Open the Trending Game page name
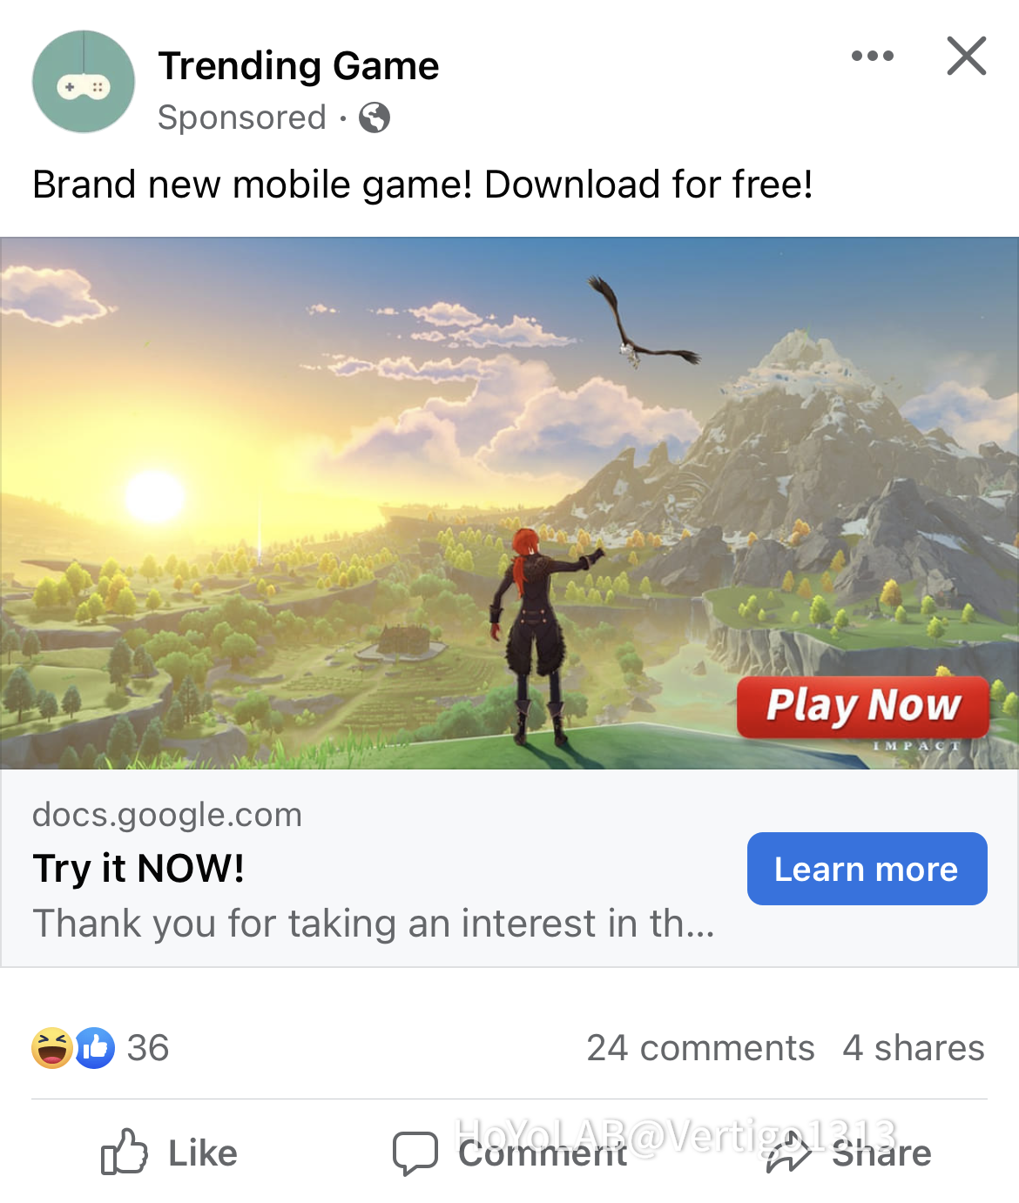The width and height of the screenshot is (1019, 1203). tap(299, 66)
